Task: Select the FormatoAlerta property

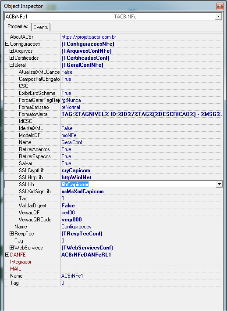Action: tap(33, 114)
